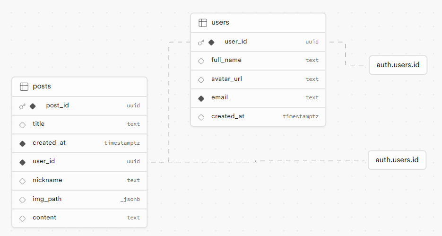Click the lower auth.users.id reference node

[x=397, y=160]
